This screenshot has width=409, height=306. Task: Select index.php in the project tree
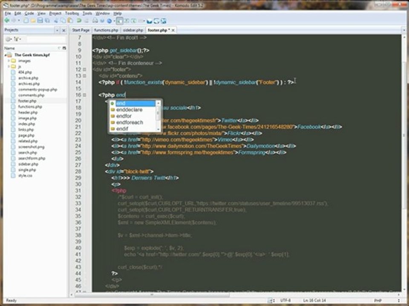click(26, 124)
